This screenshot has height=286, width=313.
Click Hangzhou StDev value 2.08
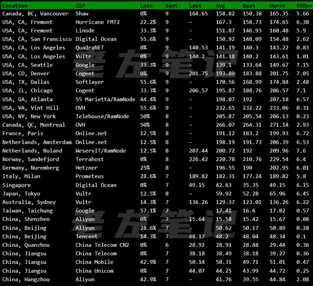pos(303,279)
